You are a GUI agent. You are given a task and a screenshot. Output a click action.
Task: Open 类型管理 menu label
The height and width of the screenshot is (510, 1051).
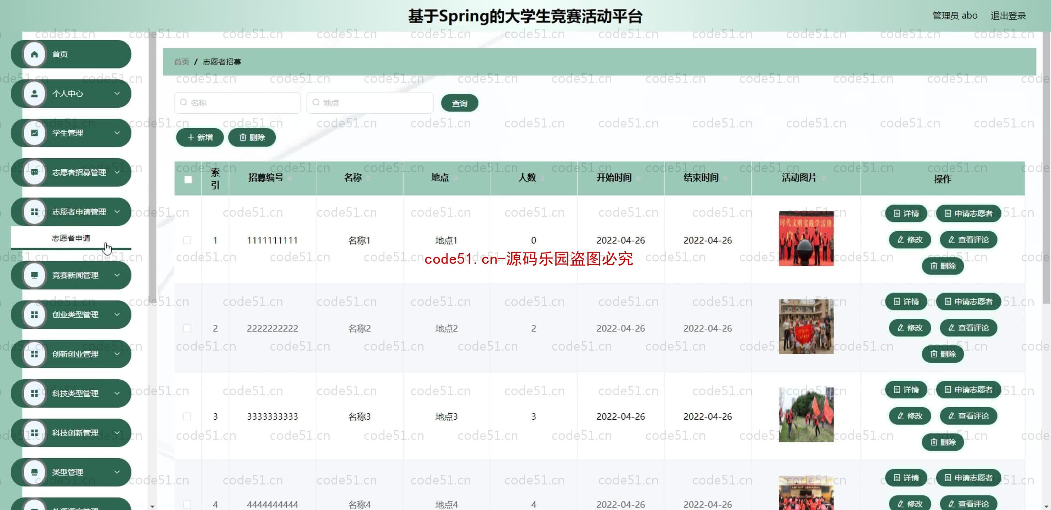(67, 472)
